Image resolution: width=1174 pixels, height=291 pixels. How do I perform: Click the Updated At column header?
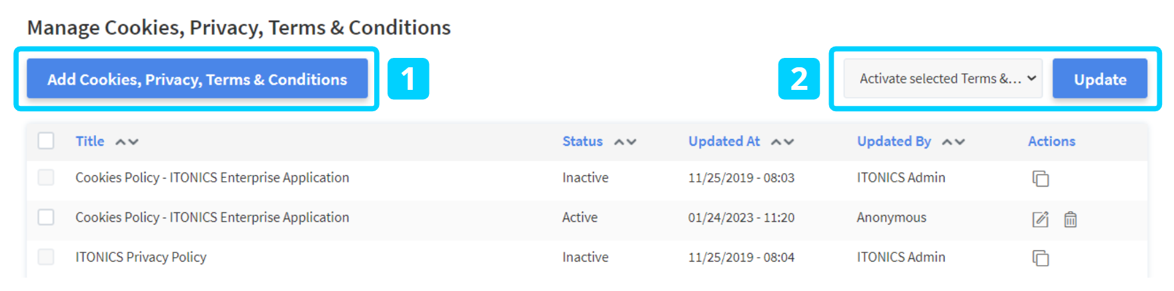tap(724, 141)
